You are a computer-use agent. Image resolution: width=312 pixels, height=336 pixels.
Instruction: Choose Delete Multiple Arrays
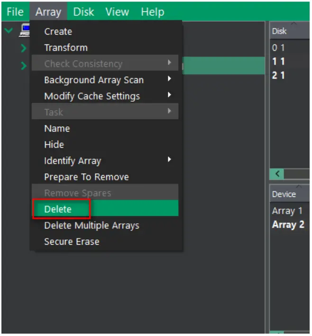point(92,225)
